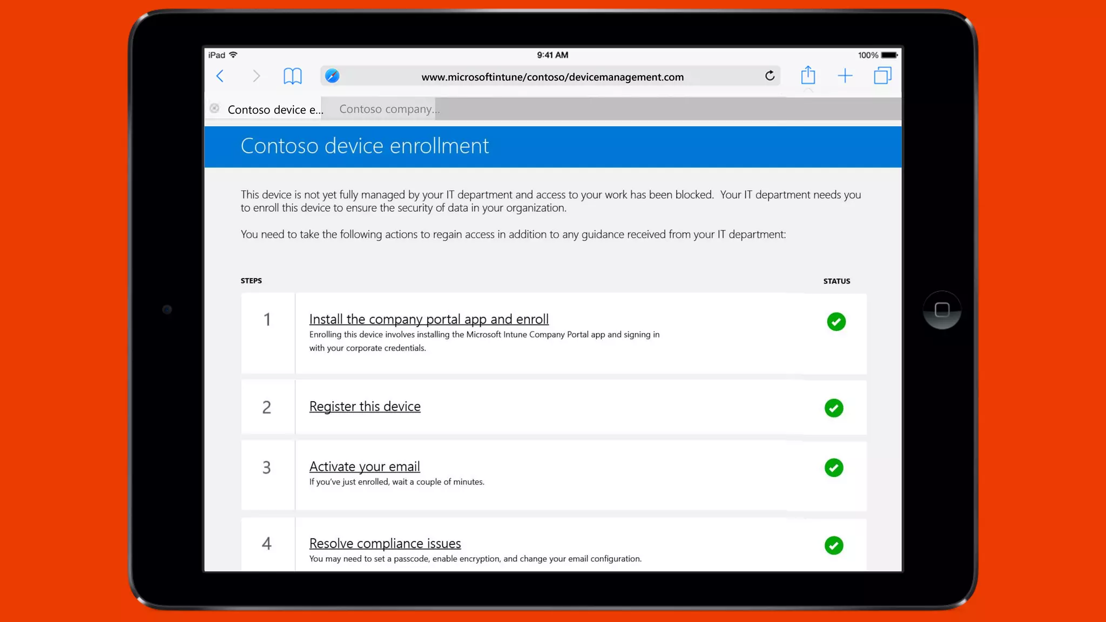Tap the URL address field

tap(552, 77)
